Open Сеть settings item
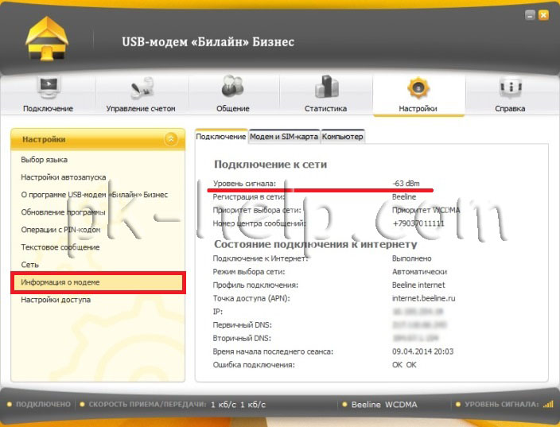The width and height of the screenshot is (560, 427). pyautogui.click(x=29, y=265)
